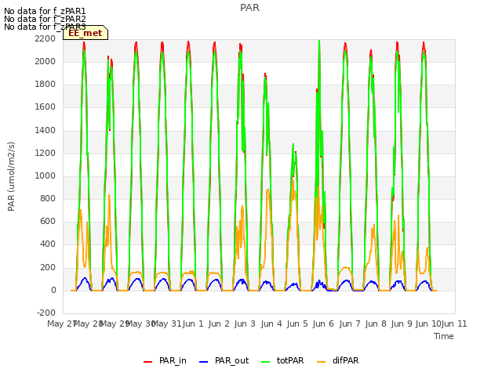Click the 1200 y-axis tick label
502x376 pixels.
tap(45, 153)
